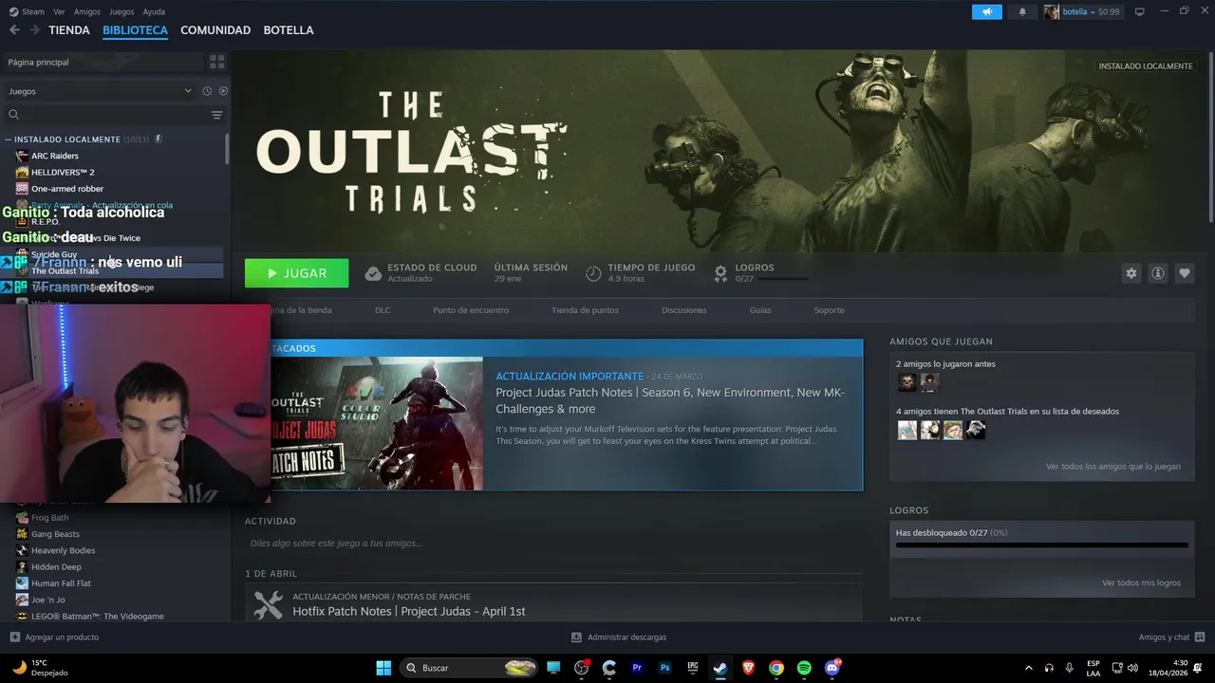Open the Windows Start menu
Image resolution: width=1215 pixels, height=683 pixels.
pyautogui.click(x=383, y=668)
